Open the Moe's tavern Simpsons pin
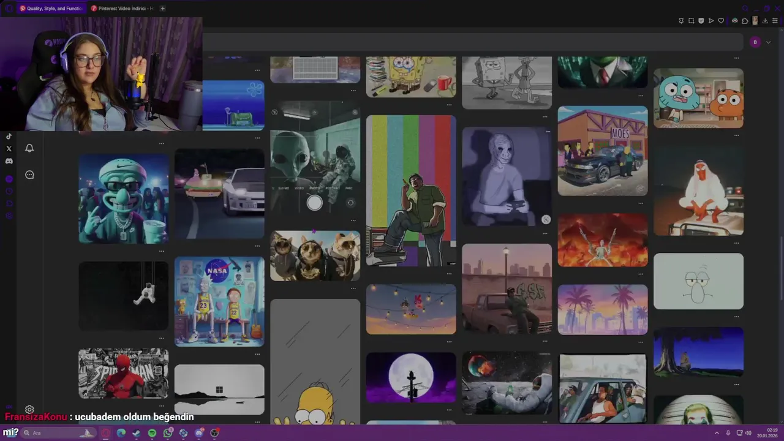784x441 pixels. coord(603,151)
